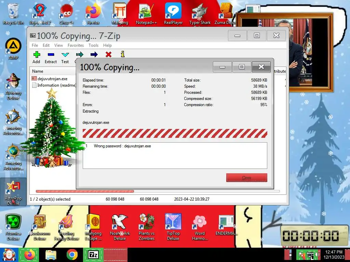Viewport: 350px width, 262px height.
Task: Click the striped red extraction progress bar
Action: click(175, 133)
